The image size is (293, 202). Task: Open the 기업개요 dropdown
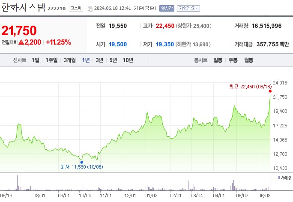[x=188, y=9]
